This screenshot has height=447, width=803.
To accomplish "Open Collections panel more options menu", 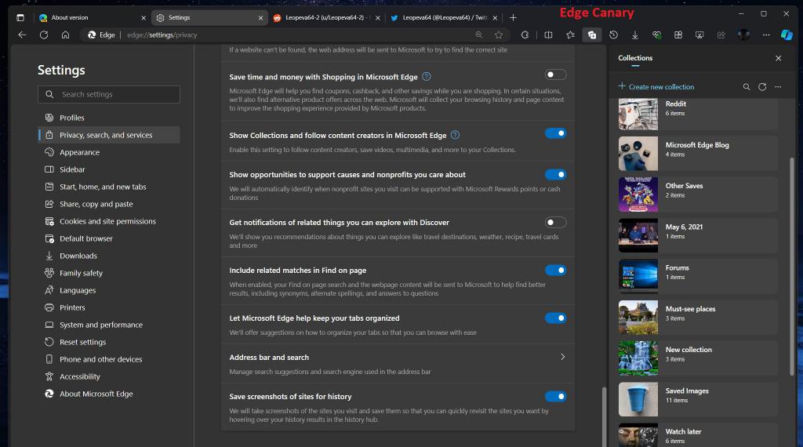I will pyautogui.click(x=778, y=87).
